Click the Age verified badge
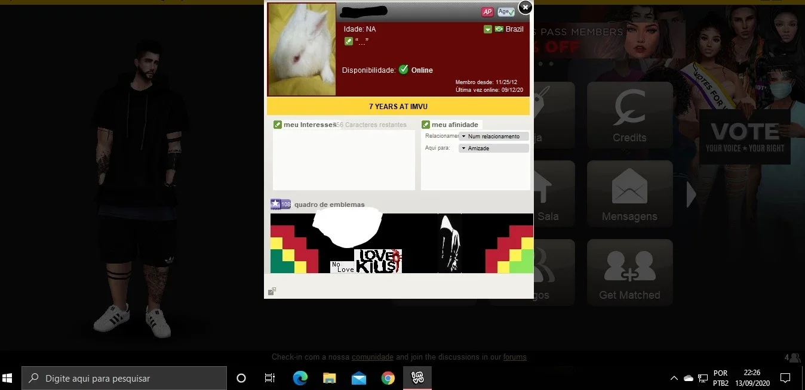 coord(506,12)
